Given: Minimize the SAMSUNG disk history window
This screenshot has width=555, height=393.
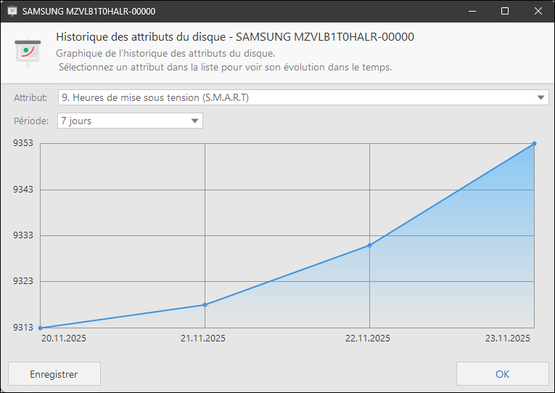Looking at the screenshot, I should pos(472,12).
